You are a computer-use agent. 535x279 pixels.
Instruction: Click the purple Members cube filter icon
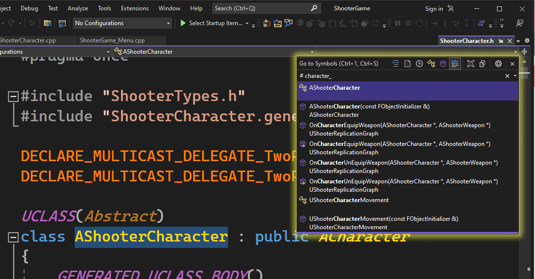point(443,64)
